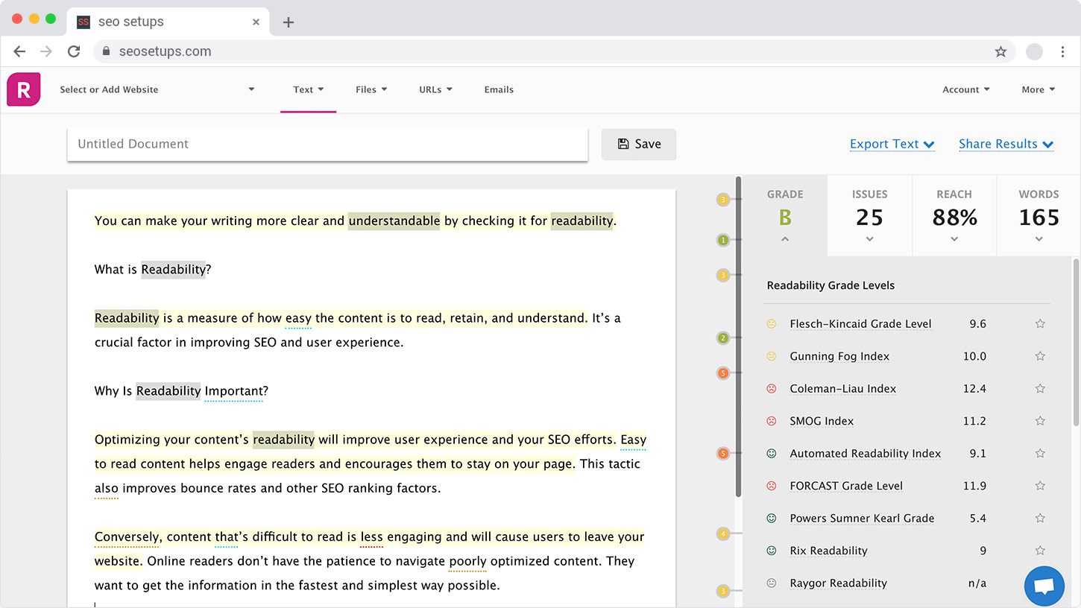Click the underlined word 'Important'
Viewport: 1081px width, 608px height.
(x=233, y=391)
